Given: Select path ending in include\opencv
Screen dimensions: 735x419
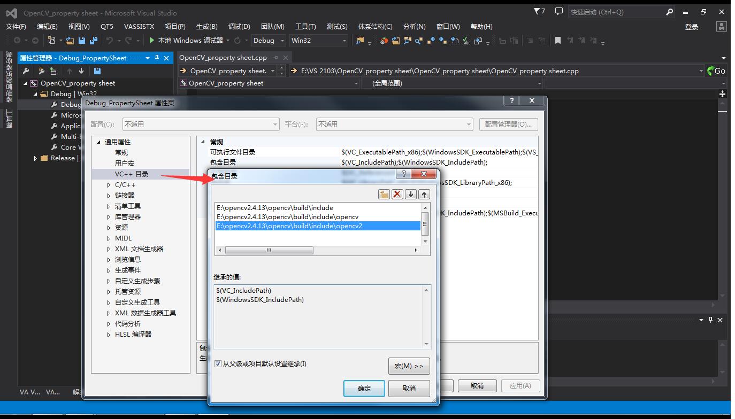Looking at the screenshot, I should coord(287,216).
